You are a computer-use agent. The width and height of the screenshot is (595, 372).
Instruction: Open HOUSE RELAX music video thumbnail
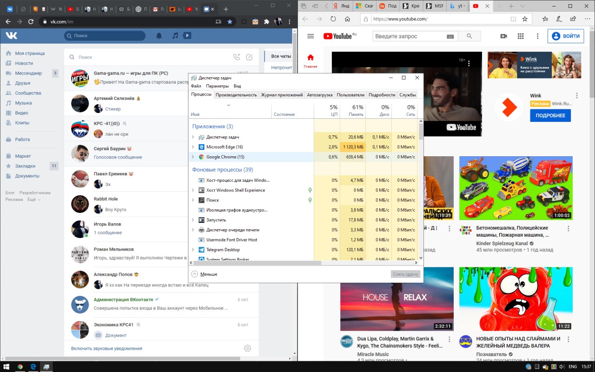coord(397,299)
